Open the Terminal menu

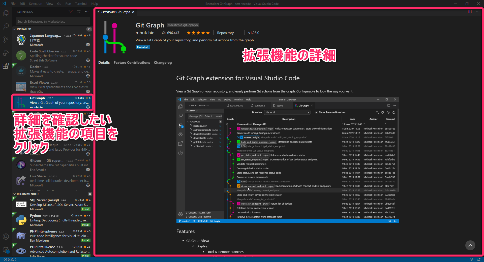(81, 4)
